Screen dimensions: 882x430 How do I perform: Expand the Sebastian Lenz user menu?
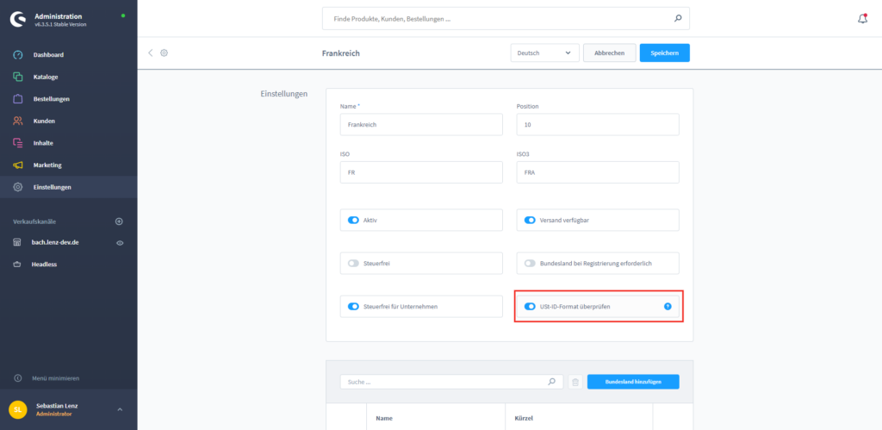click(120, 409)
